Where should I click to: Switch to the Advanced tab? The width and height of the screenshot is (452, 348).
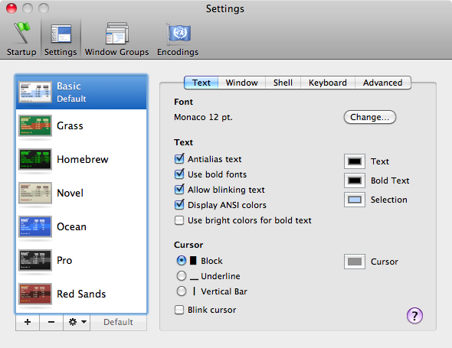[383, 83]
